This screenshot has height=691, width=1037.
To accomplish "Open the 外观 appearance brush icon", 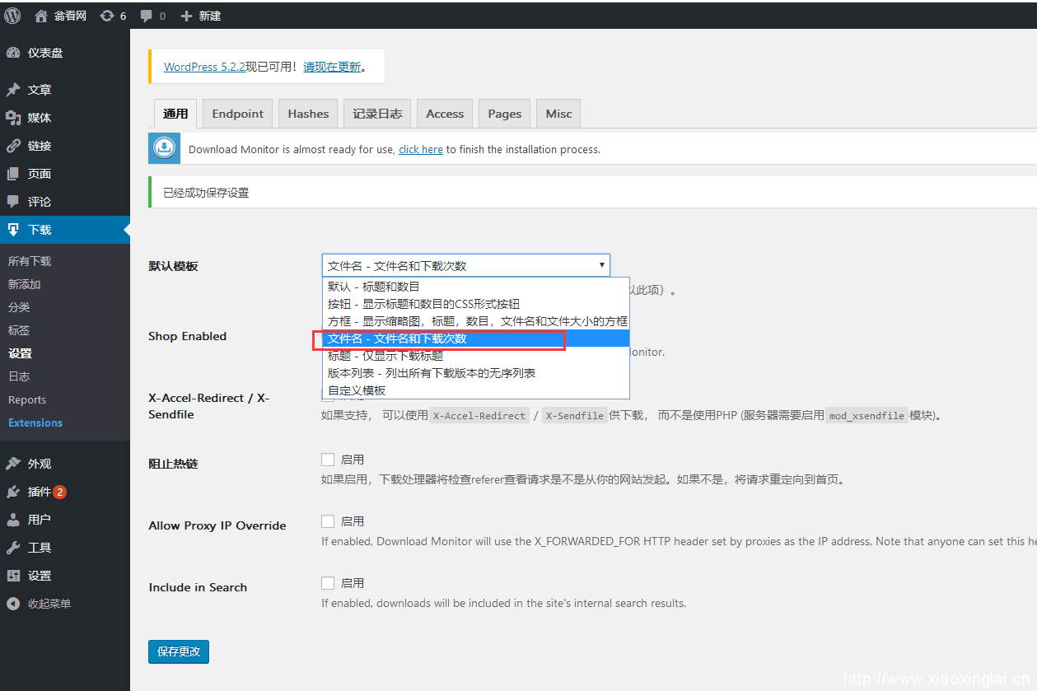I will (13, 464).
